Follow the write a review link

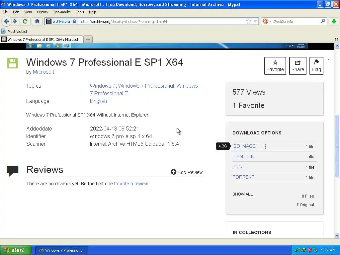point(133,184)
